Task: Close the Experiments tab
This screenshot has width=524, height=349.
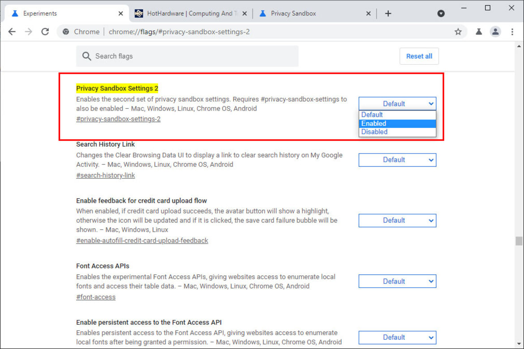Action: pyautogui.click(x=120, y=13)
